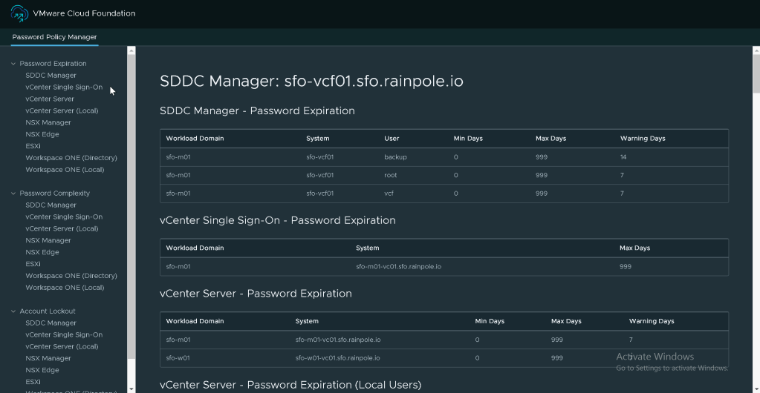Open SDDC Manager under Password Expiration

pyautogui.click(x=51, y=76)
